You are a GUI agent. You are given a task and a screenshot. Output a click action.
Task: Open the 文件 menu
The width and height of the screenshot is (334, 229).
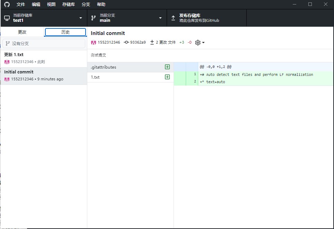click(21, 5)
